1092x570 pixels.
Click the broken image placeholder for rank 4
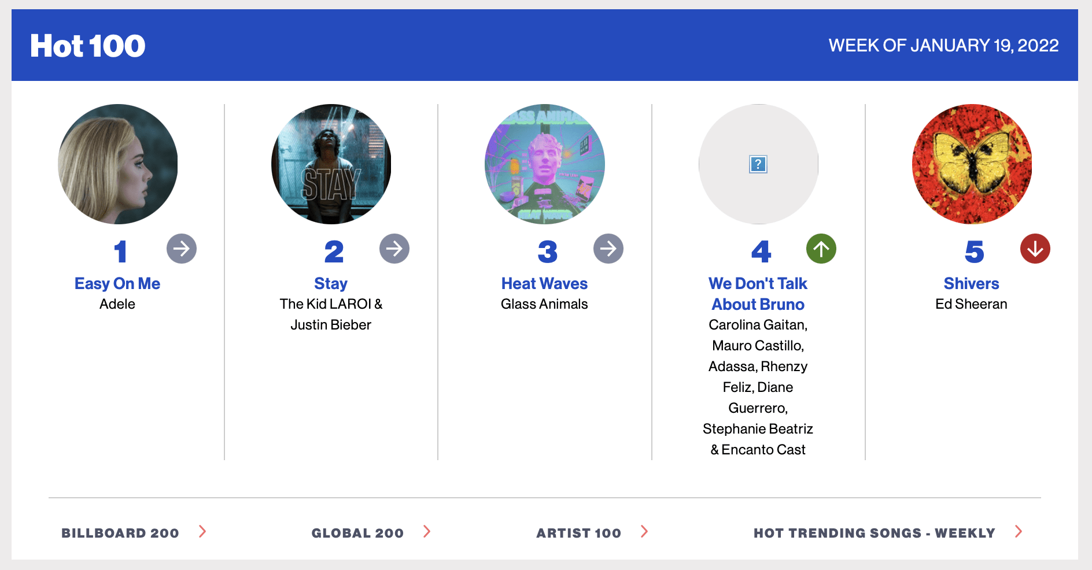[x=758, y=164]
